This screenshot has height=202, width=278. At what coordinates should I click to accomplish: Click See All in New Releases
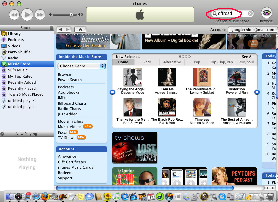(x=248, y=57)
